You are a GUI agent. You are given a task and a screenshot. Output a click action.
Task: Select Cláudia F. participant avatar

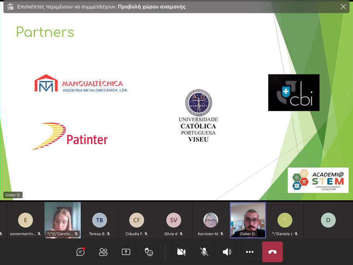point(136,220)
